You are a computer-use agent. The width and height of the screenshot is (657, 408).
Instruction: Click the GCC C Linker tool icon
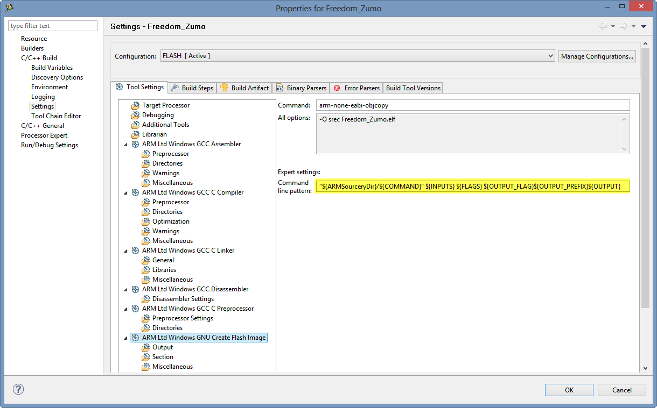point(135,250)
